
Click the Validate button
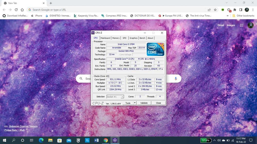[x=144, y=103]
